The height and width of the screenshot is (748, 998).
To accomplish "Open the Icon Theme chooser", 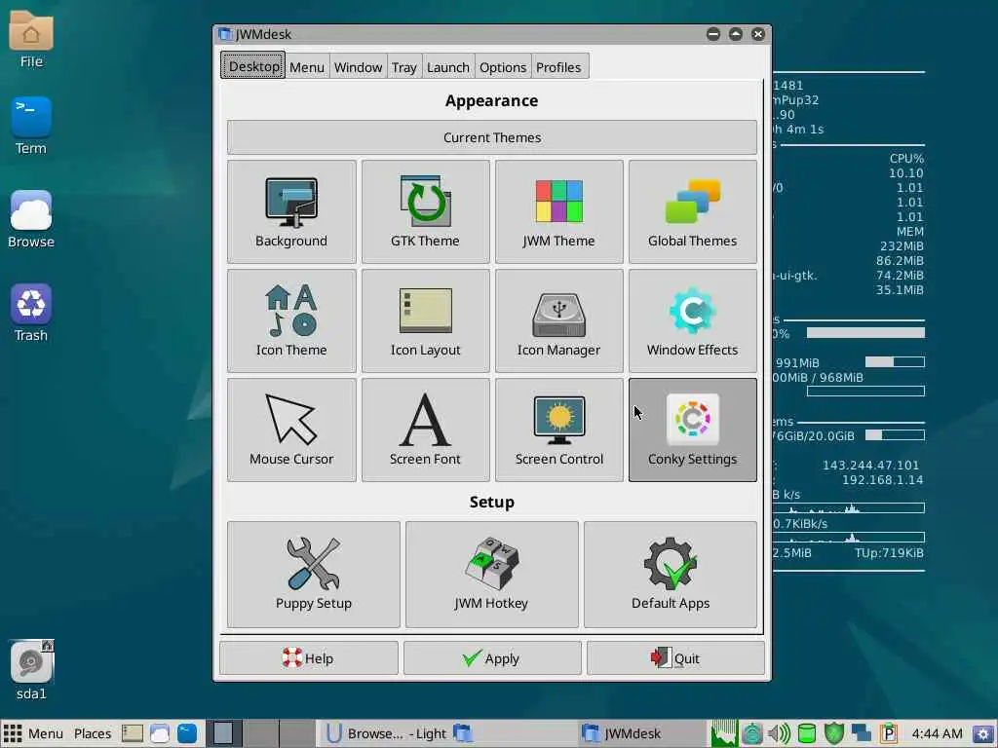I will tap(291, 320).
